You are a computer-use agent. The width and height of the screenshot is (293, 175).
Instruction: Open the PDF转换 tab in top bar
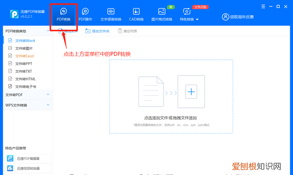(x=64, y=14)
